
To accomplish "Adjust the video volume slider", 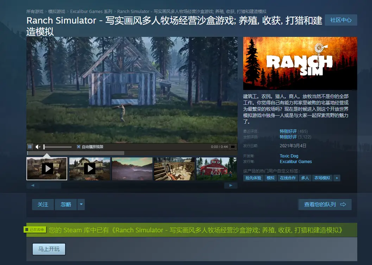I will [x=57, y=147].
